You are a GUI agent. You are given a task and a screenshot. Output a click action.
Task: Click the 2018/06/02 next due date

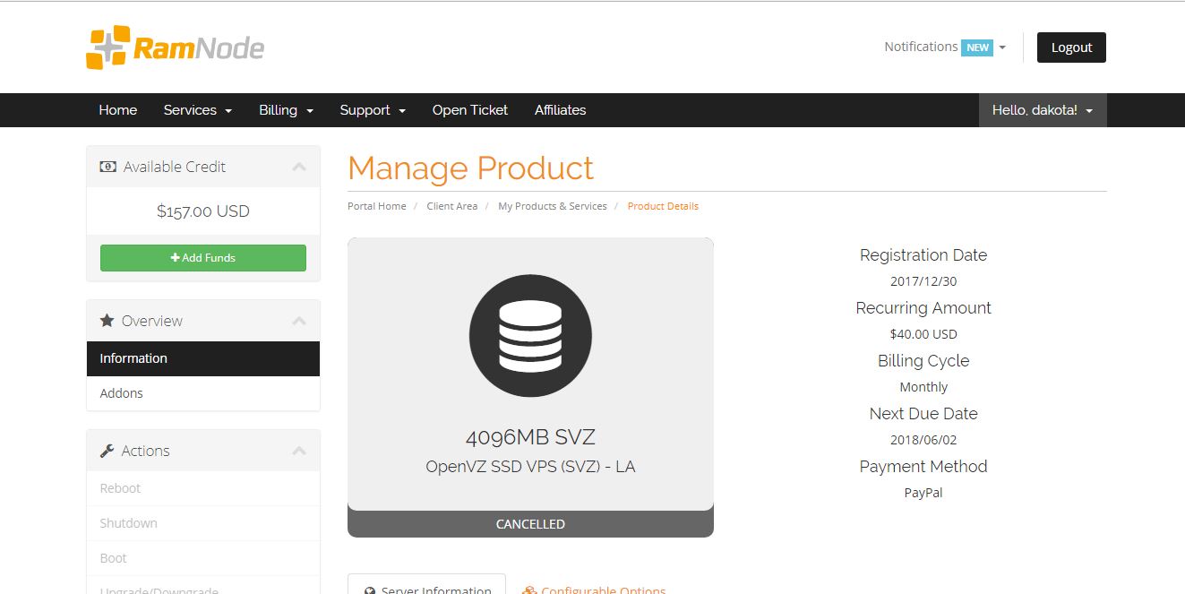pyautogui.click(x=923, y=440)
